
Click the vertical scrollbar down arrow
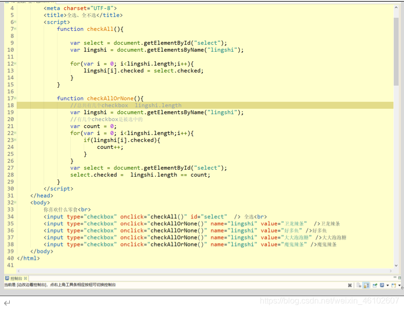[396, 265]
